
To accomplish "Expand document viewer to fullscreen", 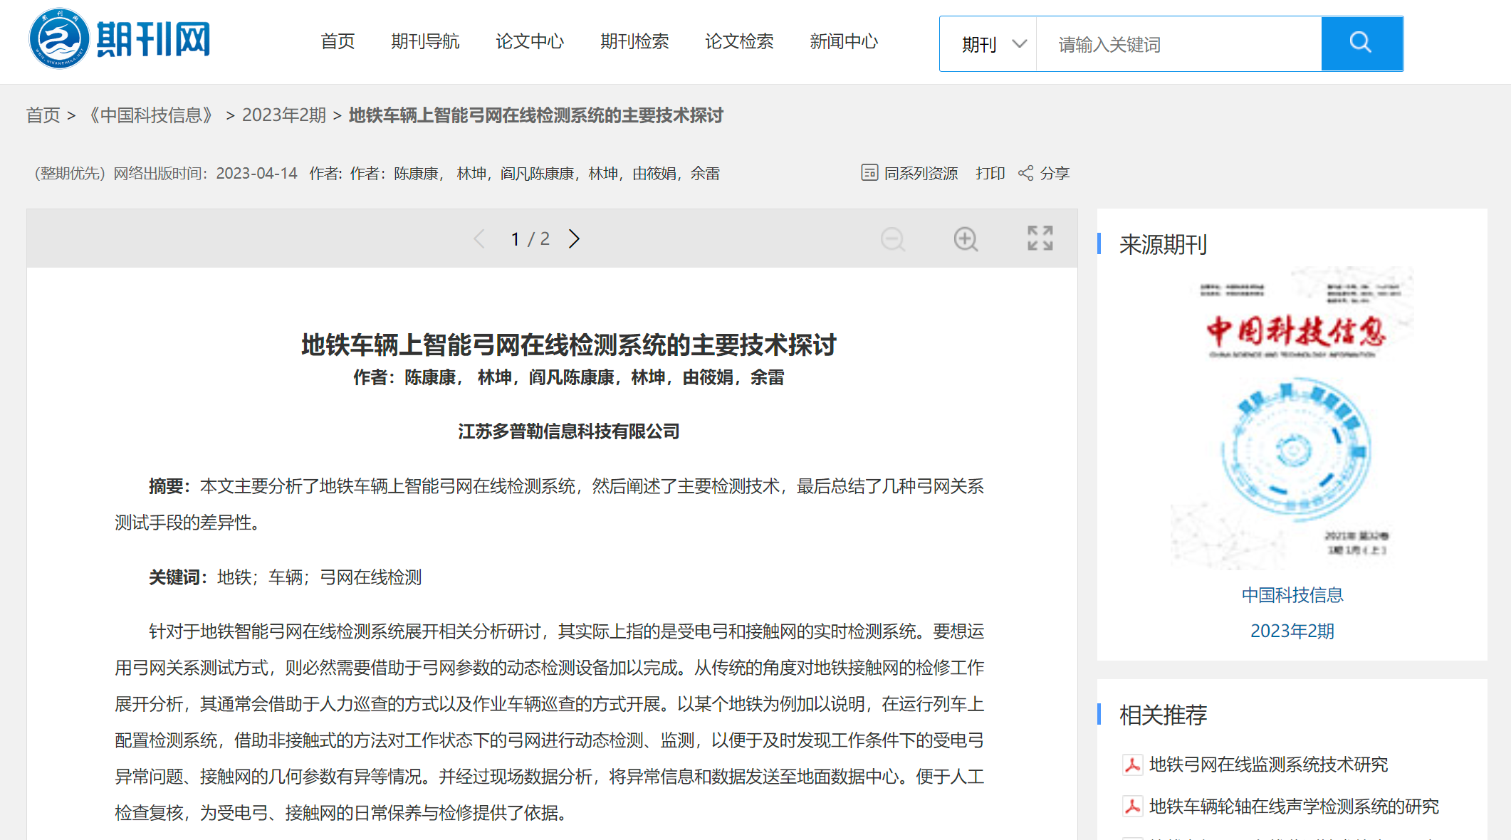I will coord(1040,238).
